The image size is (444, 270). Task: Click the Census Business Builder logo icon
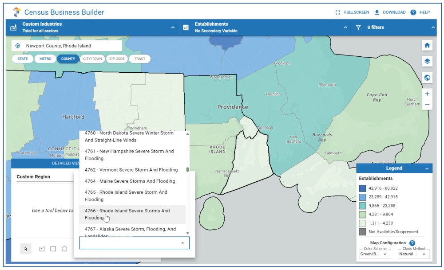click(17, 12)
